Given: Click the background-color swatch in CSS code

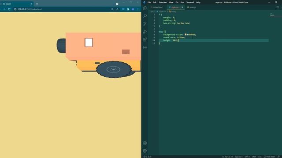Looking at the screenshot, I should 186,34.
